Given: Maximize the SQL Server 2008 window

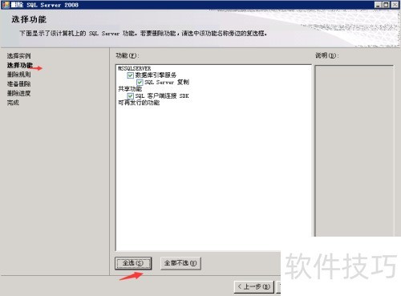Looking at the screenshot, I should point(386,5).
